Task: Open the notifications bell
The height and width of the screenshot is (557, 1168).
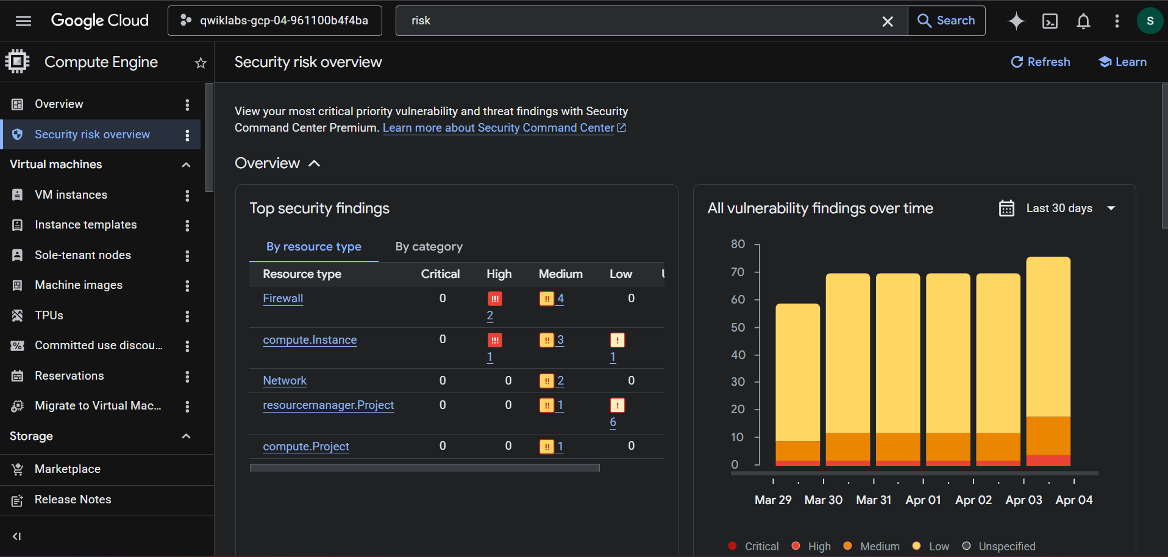Action: pyautogui.click(x=1083, y=21)
